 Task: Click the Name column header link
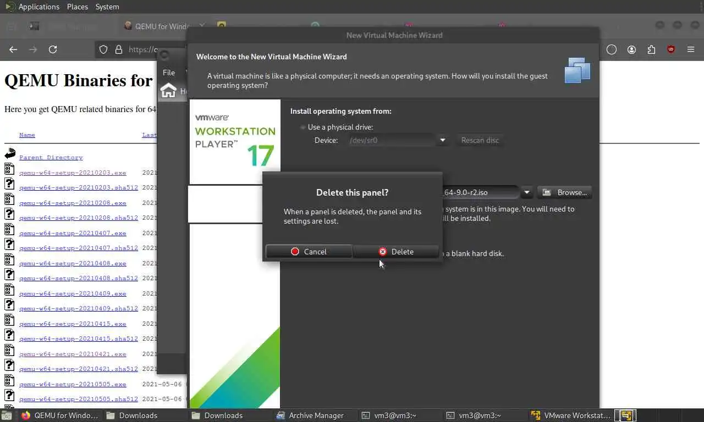coord(27,135)
